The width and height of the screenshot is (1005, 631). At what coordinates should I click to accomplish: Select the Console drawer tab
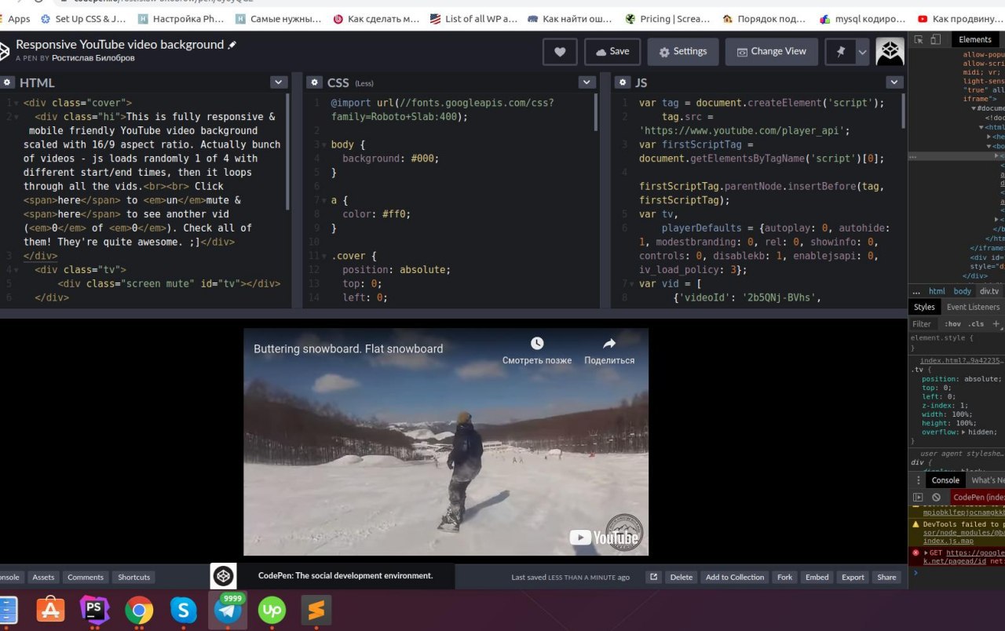tap(945, 480)
